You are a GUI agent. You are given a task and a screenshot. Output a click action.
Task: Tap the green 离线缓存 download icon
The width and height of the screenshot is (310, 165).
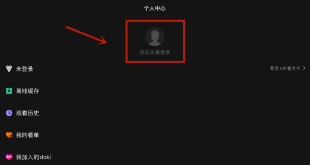(x=9, y=91)
